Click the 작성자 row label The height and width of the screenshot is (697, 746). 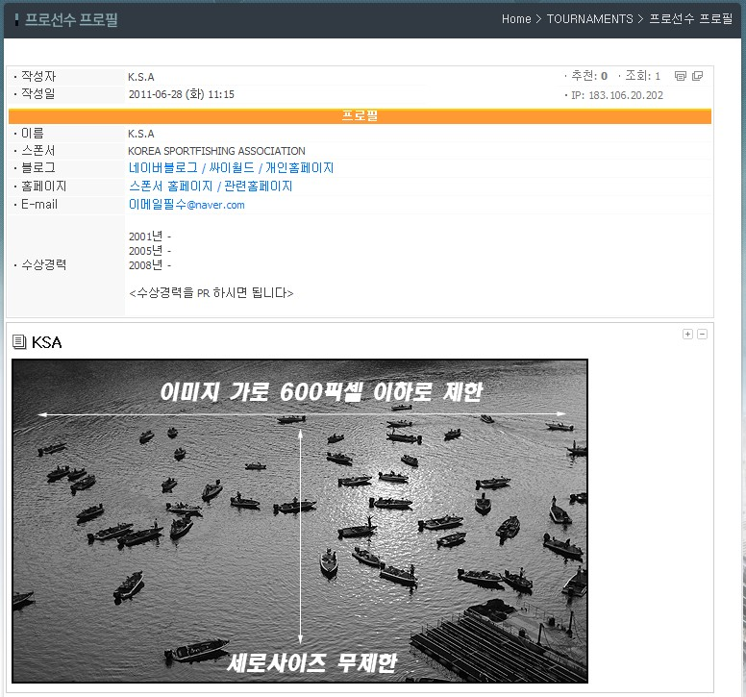(38, 76)
